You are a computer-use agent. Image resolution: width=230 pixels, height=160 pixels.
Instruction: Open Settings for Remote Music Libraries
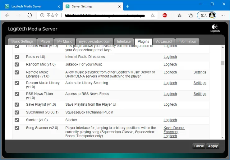pos(200,72)
